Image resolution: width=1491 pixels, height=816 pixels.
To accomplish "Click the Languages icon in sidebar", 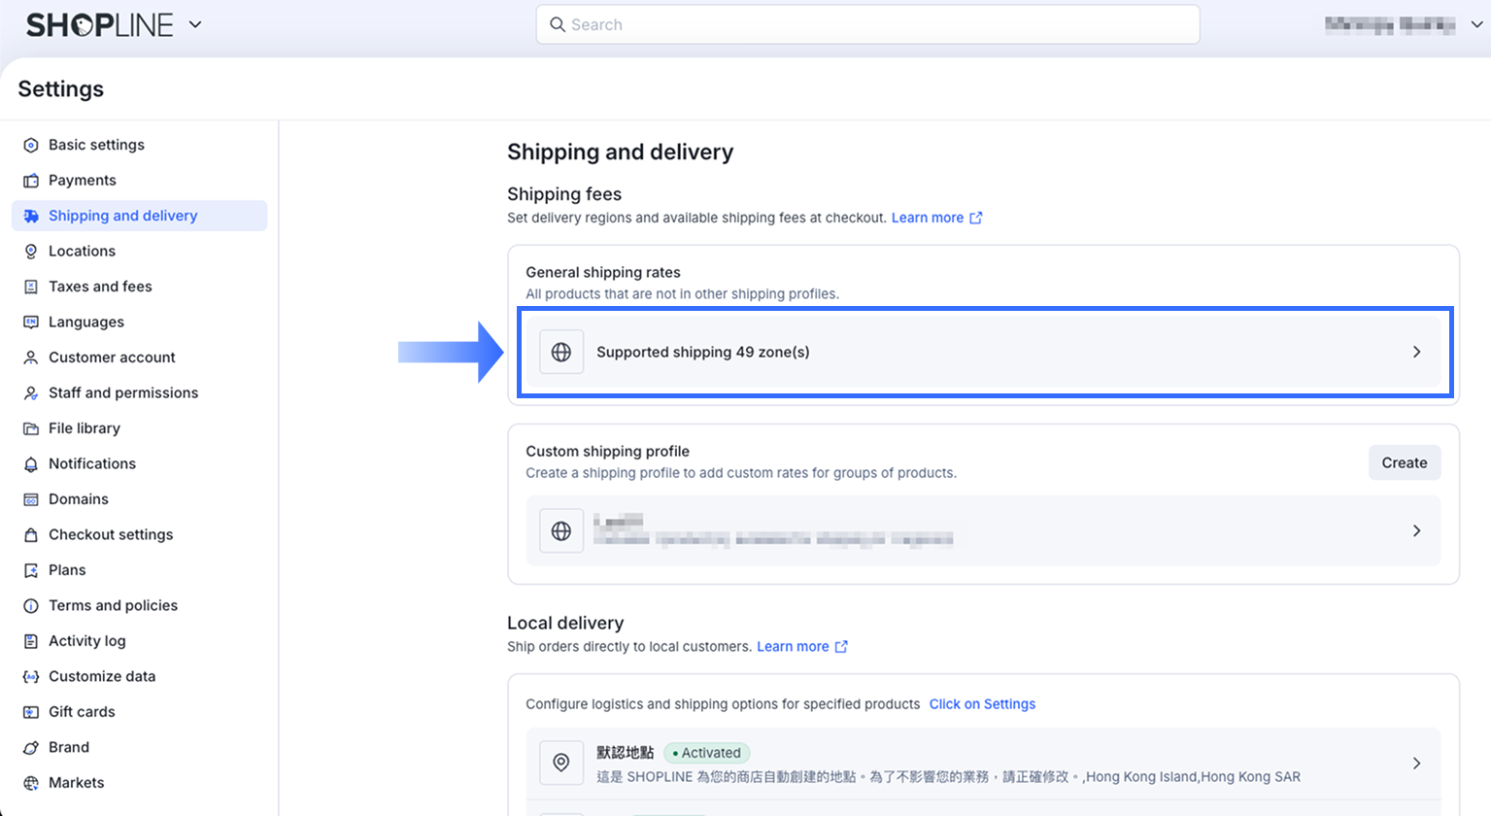I will (x=31, y=323).
